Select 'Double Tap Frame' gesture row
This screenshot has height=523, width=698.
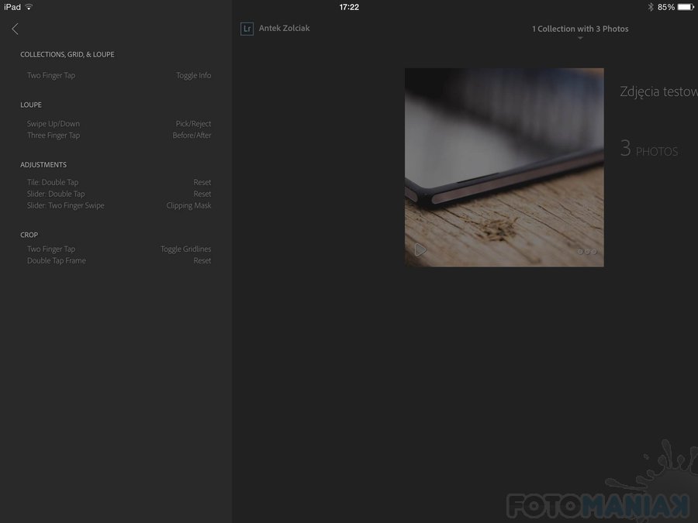pos(119,260)
